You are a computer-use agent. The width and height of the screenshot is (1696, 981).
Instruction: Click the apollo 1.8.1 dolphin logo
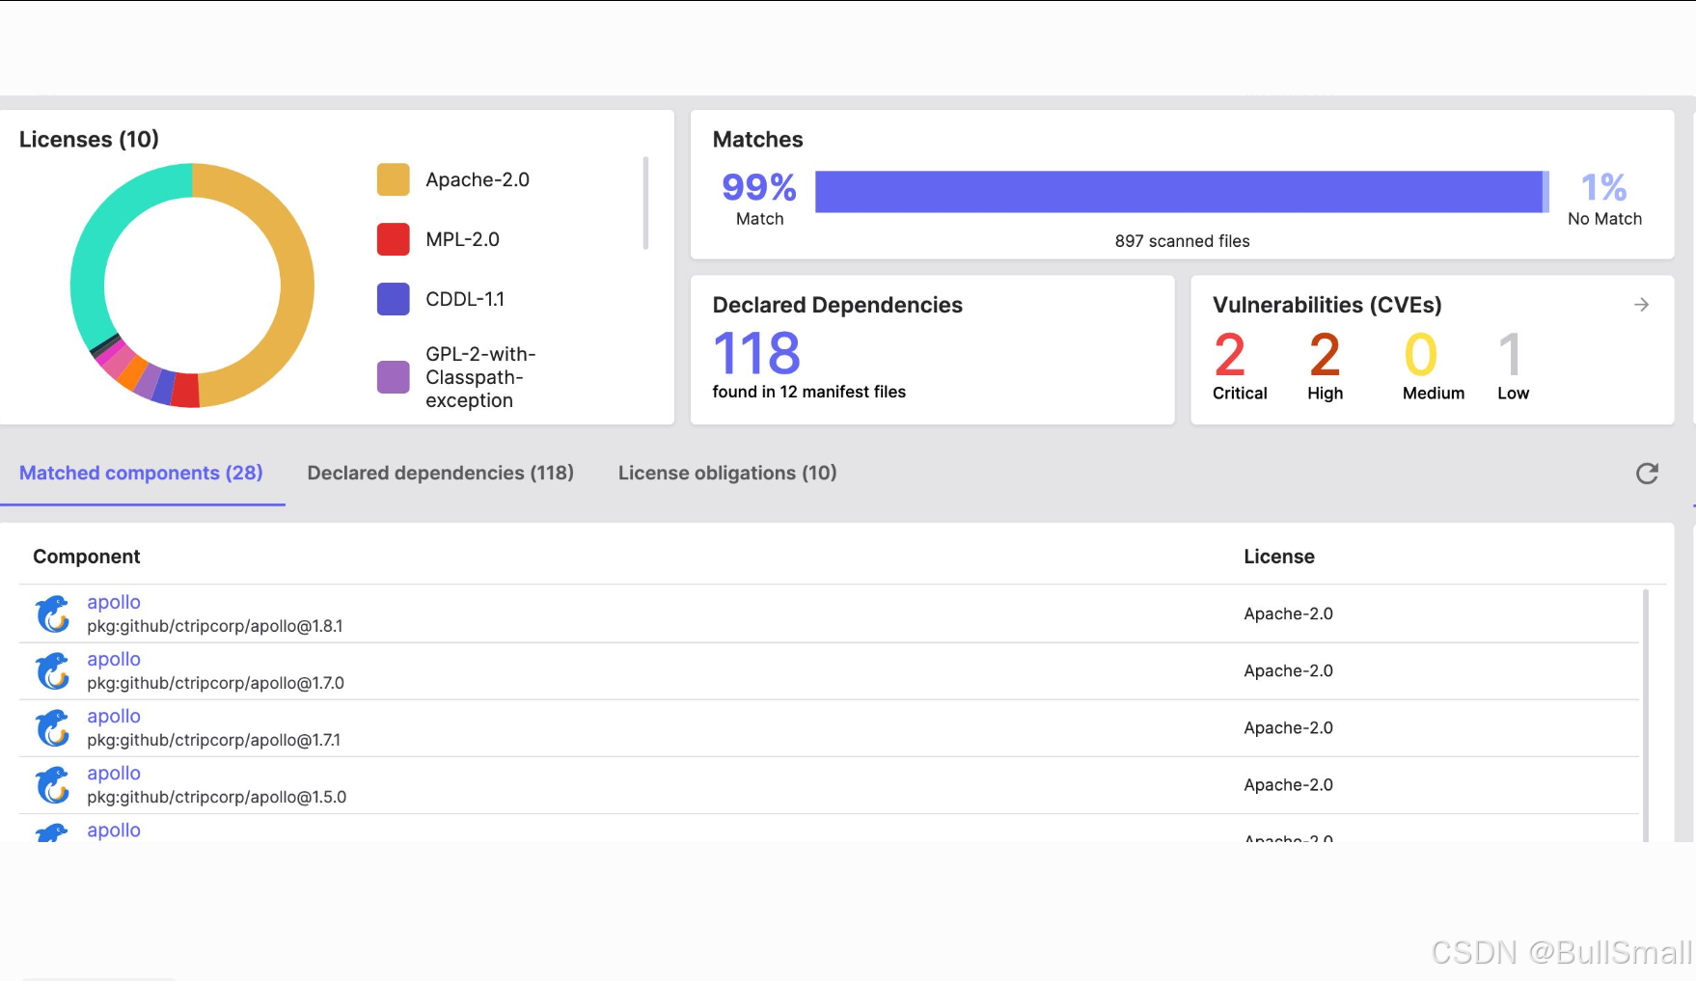tap(53, 613)
